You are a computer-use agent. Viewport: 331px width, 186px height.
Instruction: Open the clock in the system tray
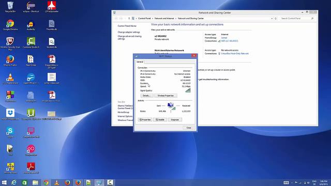click(324, 182)
